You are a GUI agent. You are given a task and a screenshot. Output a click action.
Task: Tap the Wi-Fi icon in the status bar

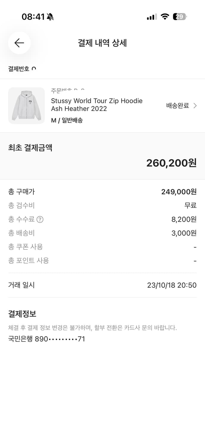point(165,17)
